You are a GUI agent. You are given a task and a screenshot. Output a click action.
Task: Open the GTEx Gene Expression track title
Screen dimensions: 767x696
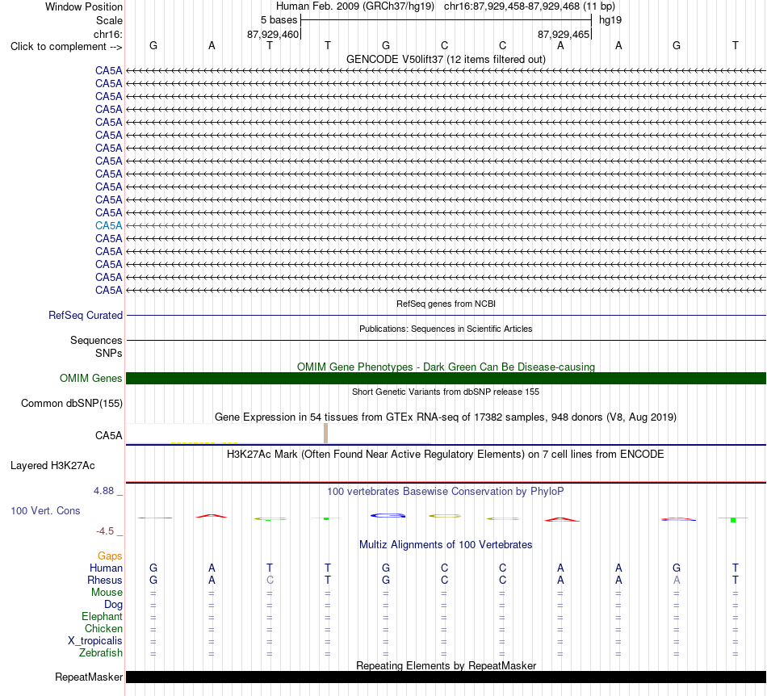[x=446, y=417]
